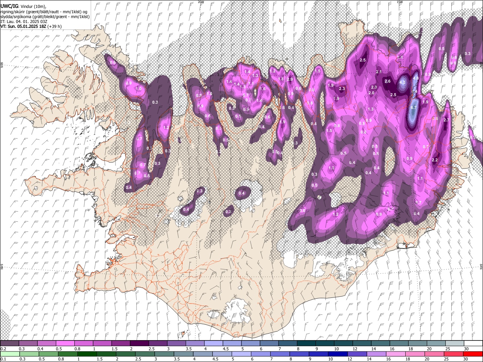Click the upper legend swatch between 0.2 and 0.3
Screen dimensions: 483x362
(9, 344)
